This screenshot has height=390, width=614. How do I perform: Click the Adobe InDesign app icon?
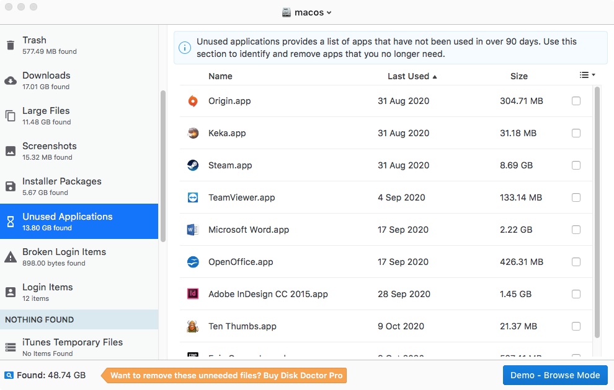[193, 293]
